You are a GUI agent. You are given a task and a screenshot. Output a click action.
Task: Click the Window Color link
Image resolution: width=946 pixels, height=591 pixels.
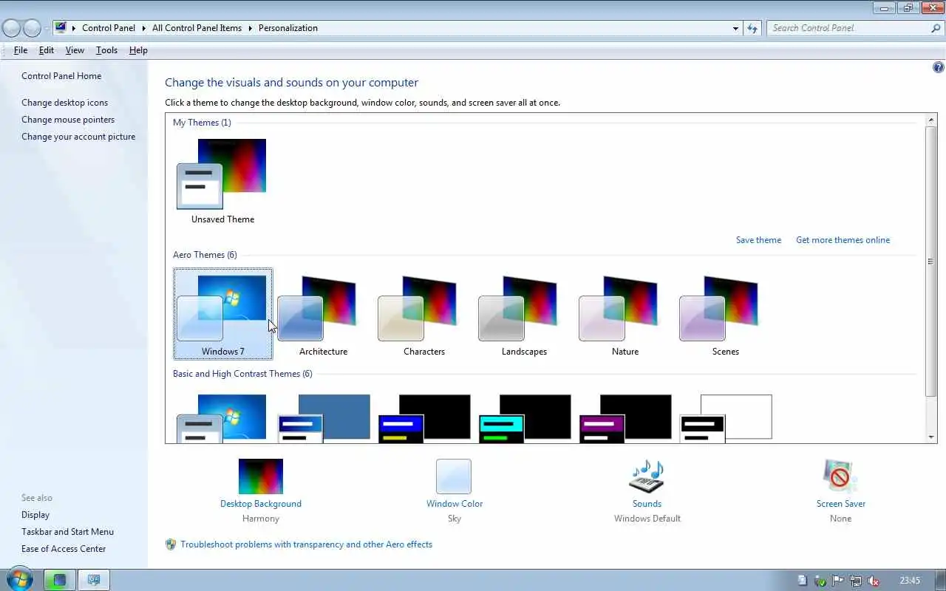(455, 504)
